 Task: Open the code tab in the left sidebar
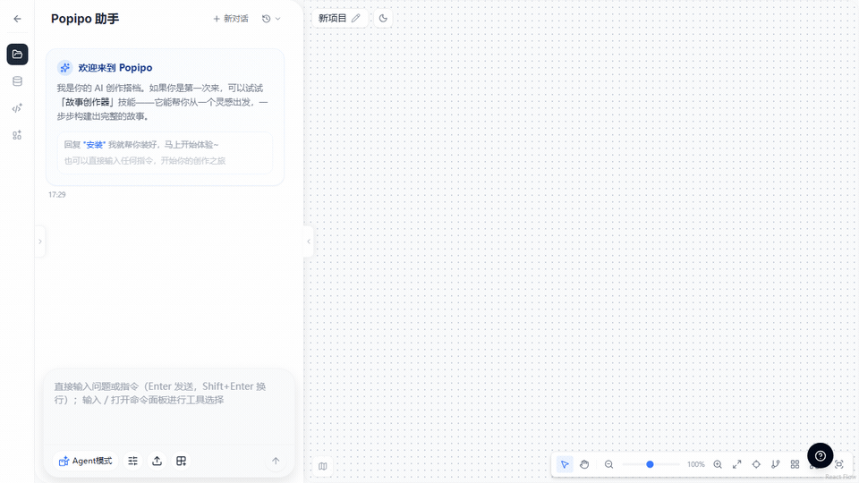(x=17, y=108)
